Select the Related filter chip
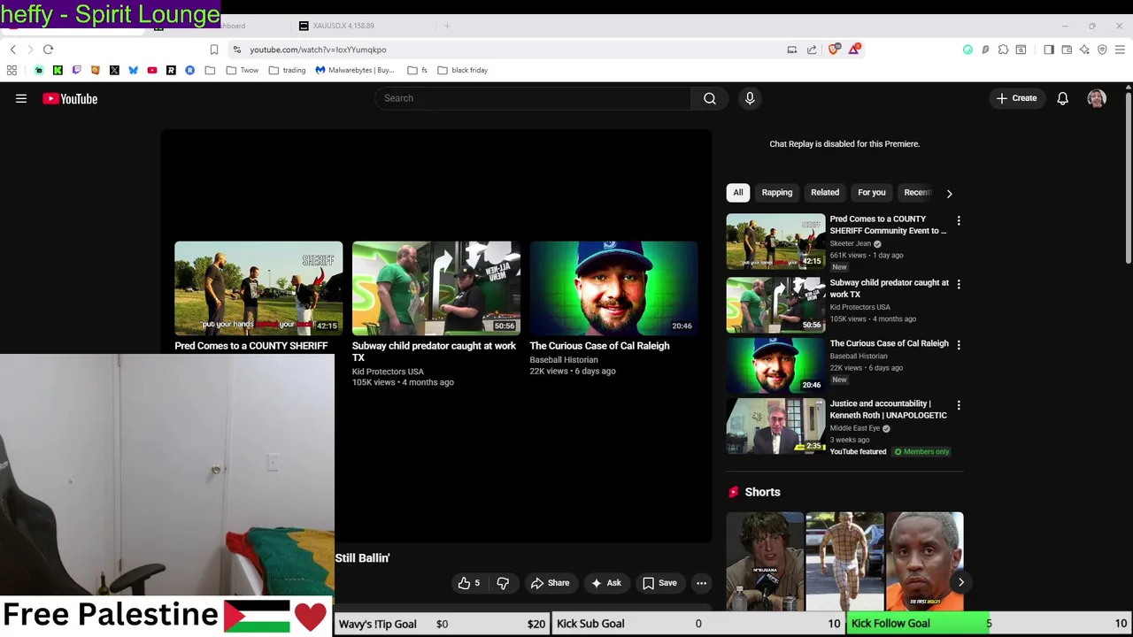This screenshot has width=1133, height=637. (x=825, y=192)
